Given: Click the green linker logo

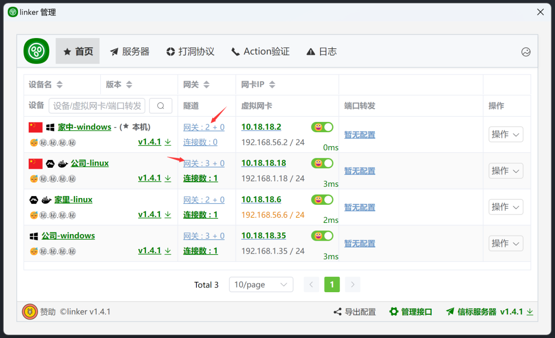Looking at the screenshot, I should pyautogui.click(x=36, y=51).
